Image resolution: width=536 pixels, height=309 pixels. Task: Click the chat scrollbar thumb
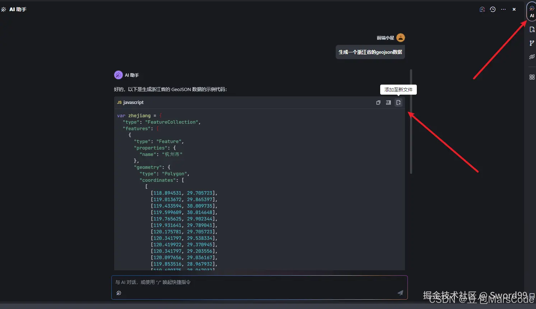[411, 122]
